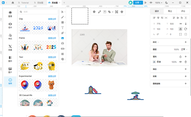The image size is (191, 117).
Task: Open the boolean operations dropdown arrow
Action: (x=113, y=12)
